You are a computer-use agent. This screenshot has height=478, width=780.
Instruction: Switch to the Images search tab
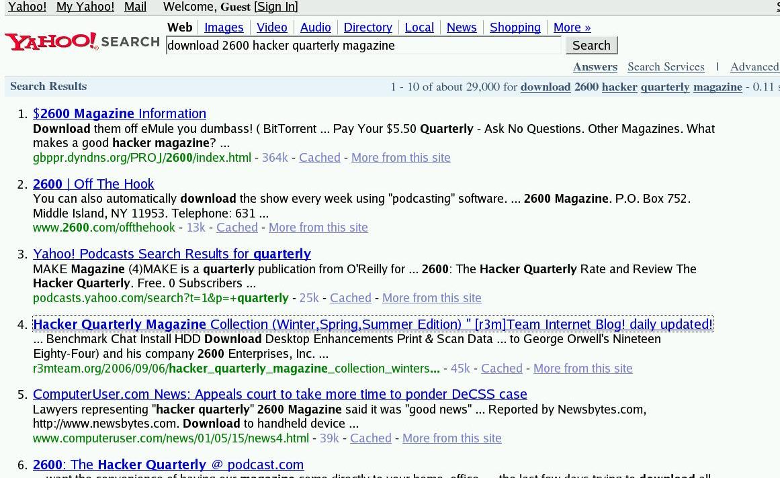click(x=224, y=28)
